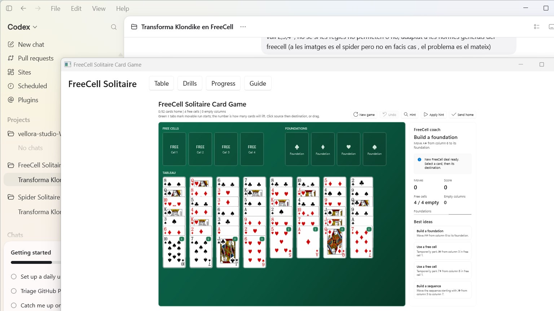Screen dimensions: 554x311
Task: Select the clubs foundation slot
Action: (x=297, y=149)
